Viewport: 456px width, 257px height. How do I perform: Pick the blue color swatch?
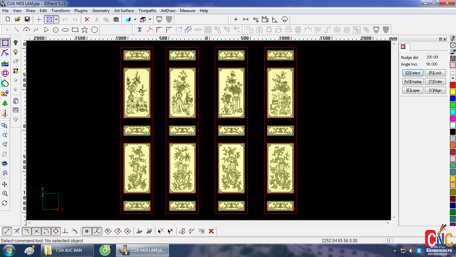pyautogui.click(x=453, y=98)
